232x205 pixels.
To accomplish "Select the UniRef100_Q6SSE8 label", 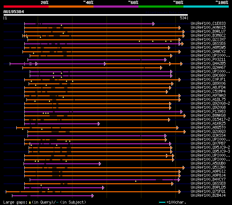I will point(208,184).
